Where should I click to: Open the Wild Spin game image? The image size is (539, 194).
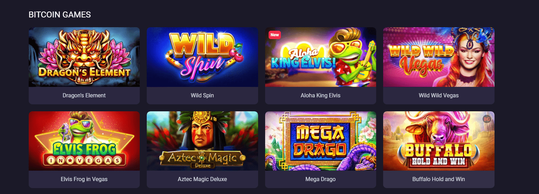pos(202,57)
